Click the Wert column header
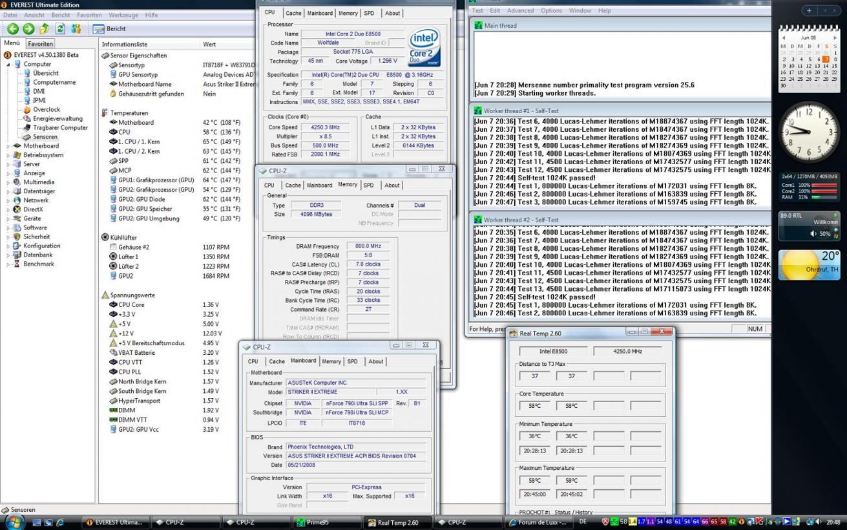The width and height of the screenshot is (847, 530). 210,45
